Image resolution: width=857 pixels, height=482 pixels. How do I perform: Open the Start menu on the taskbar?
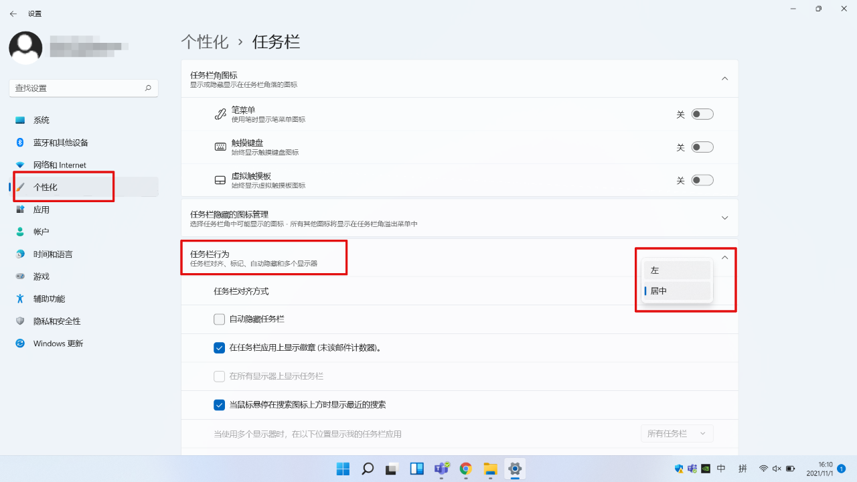342,469
